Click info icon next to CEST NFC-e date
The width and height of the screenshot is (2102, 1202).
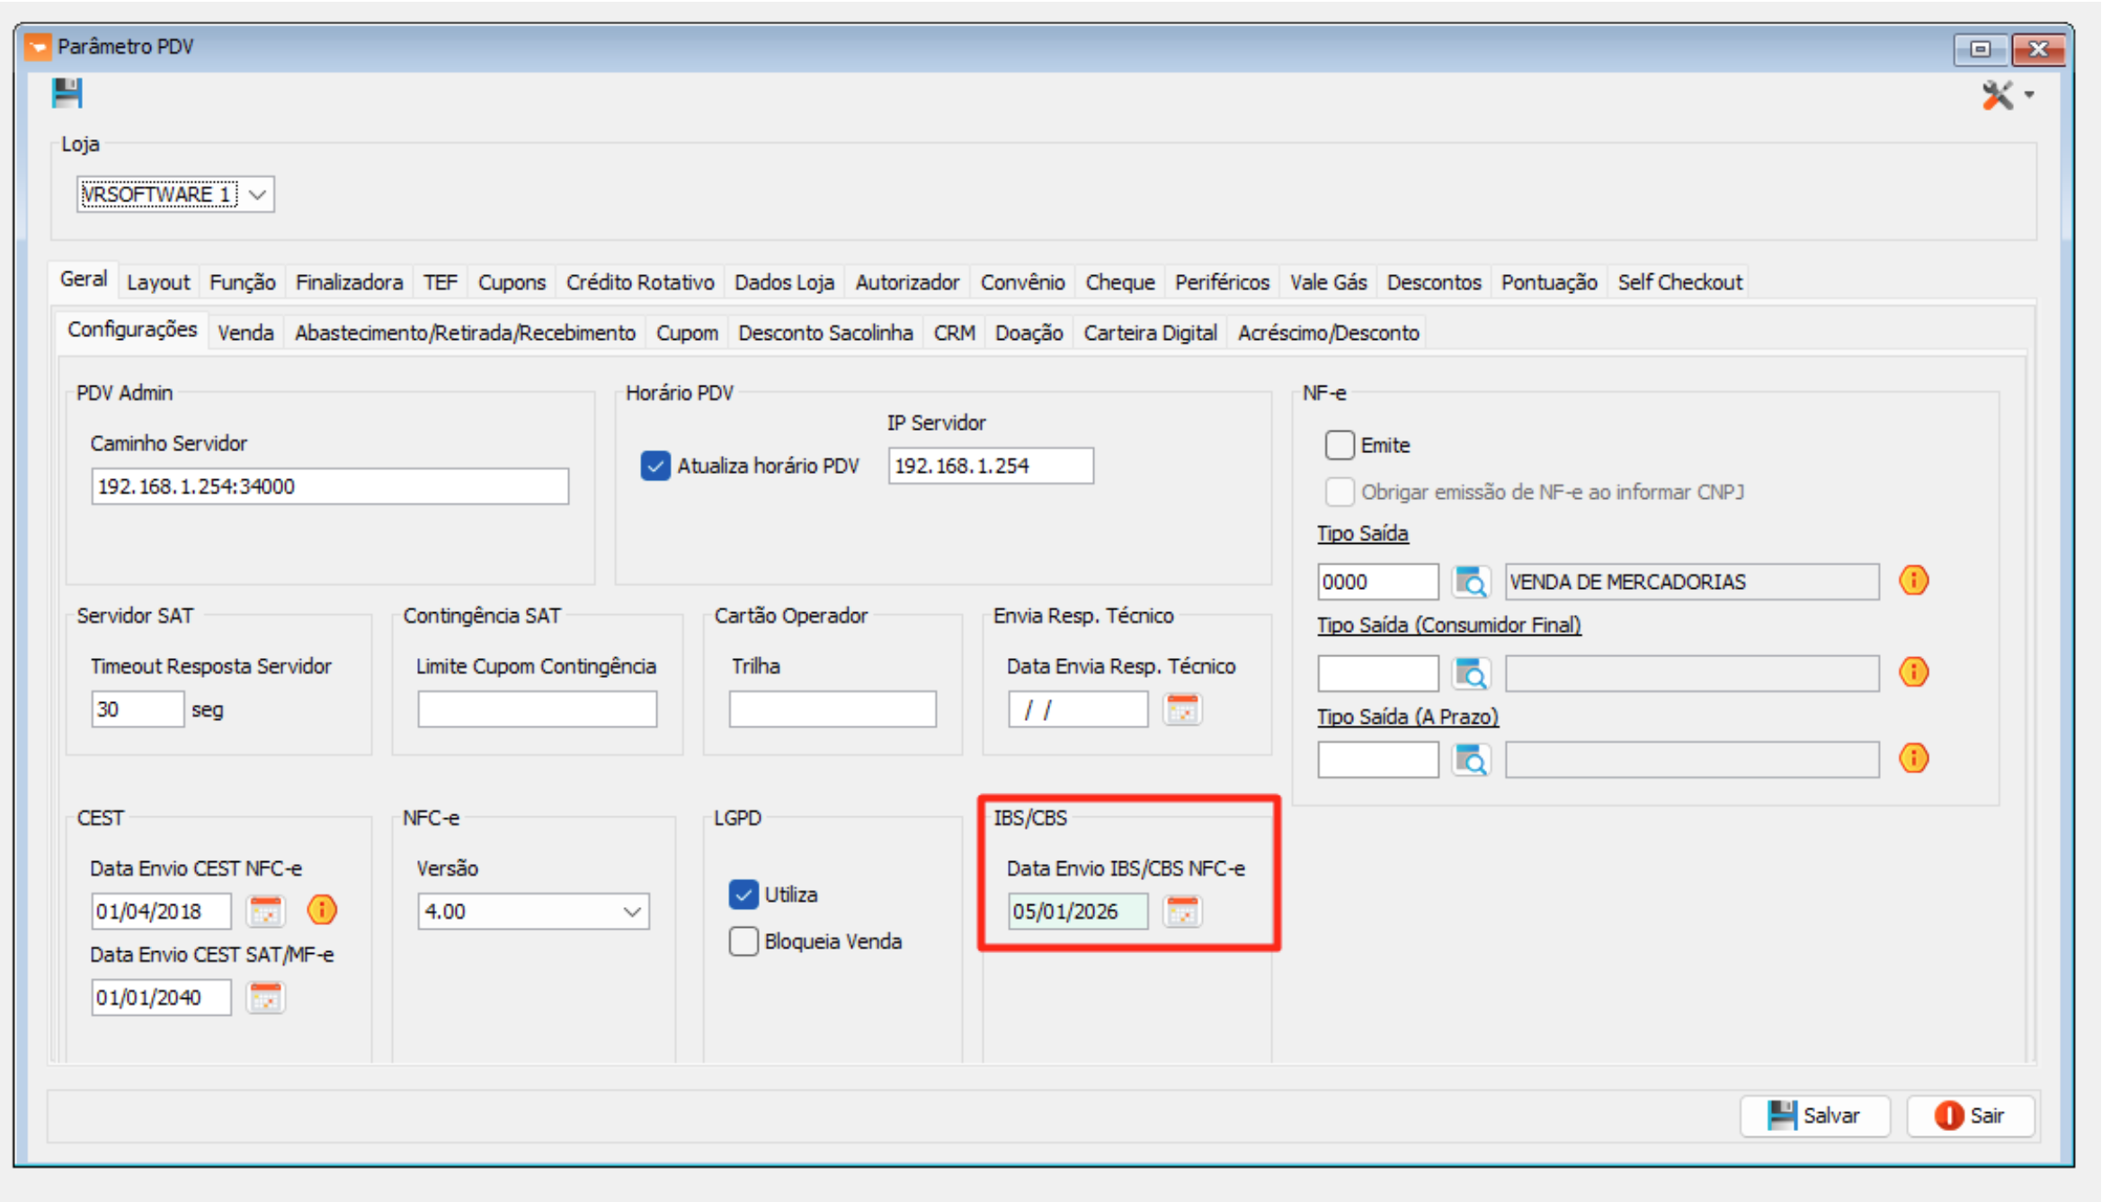click(322, 910)
